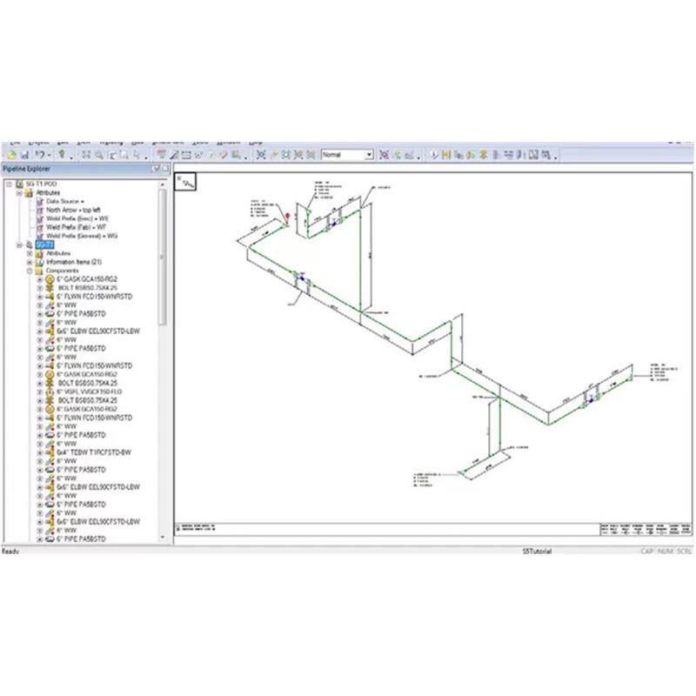Expand the Information Items (21) node

[x=30, y=262]
